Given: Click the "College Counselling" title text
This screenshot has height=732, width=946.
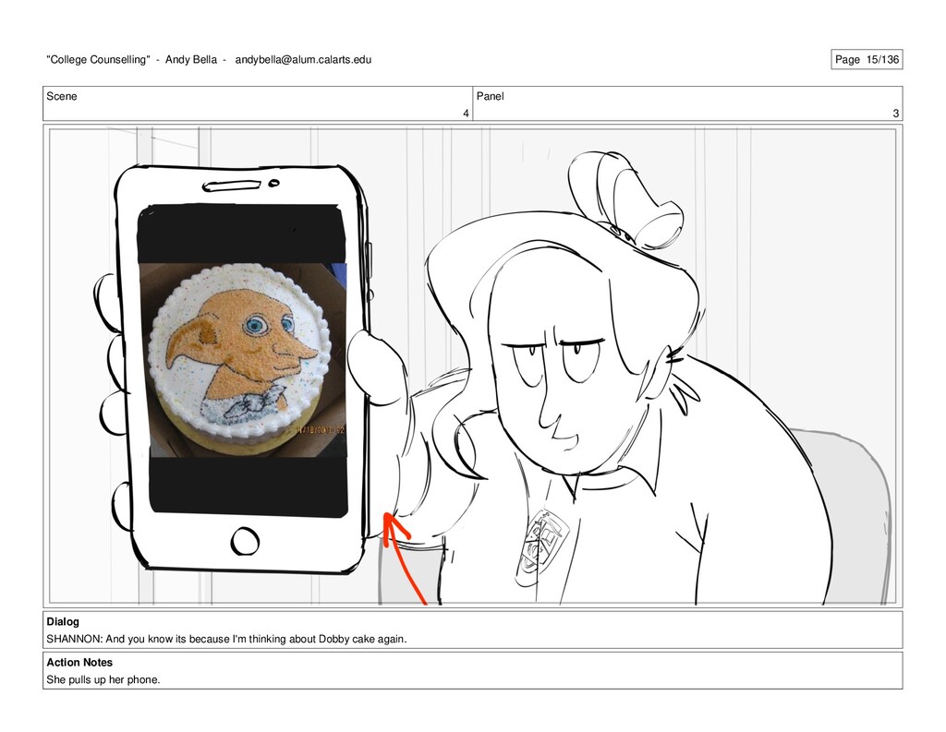Looking at the screenshot, I should [x=98, y=59].
